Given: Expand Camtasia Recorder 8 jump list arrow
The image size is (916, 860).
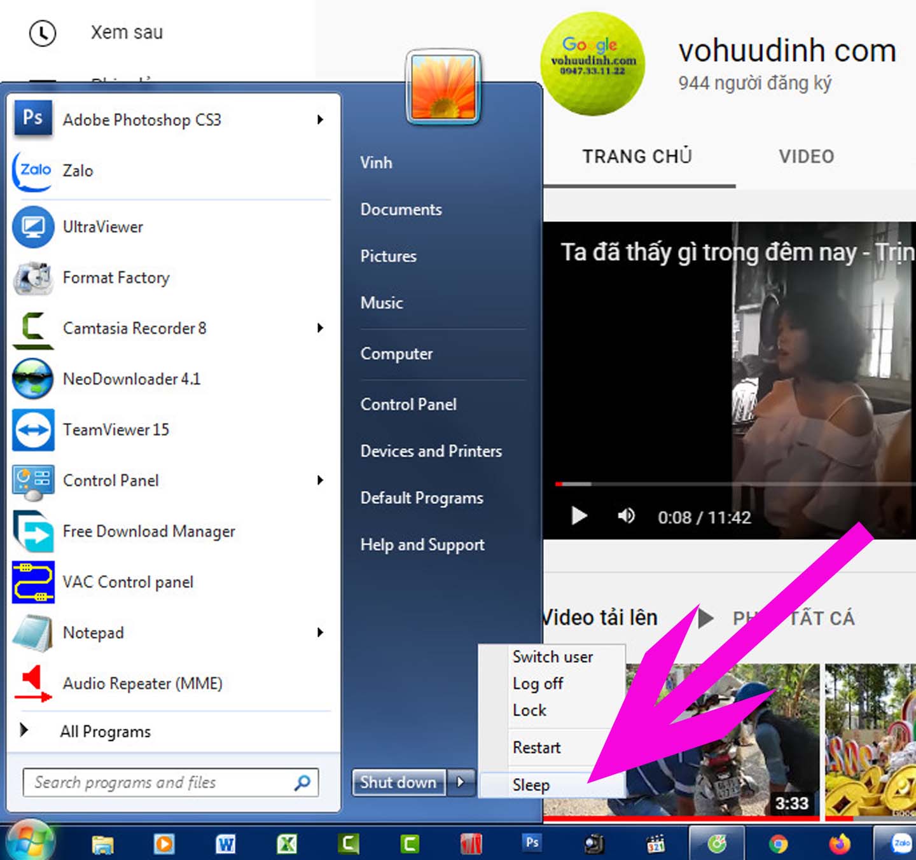Looking at the screenshot, I should (x=321, y=328).
